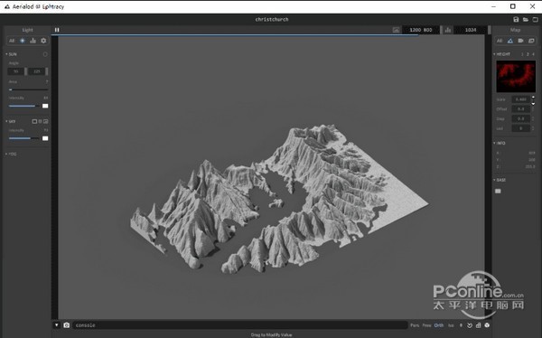Pause the render with the pause icon
The height and width of the screenshot is (338, 542).
pos(57,30)
